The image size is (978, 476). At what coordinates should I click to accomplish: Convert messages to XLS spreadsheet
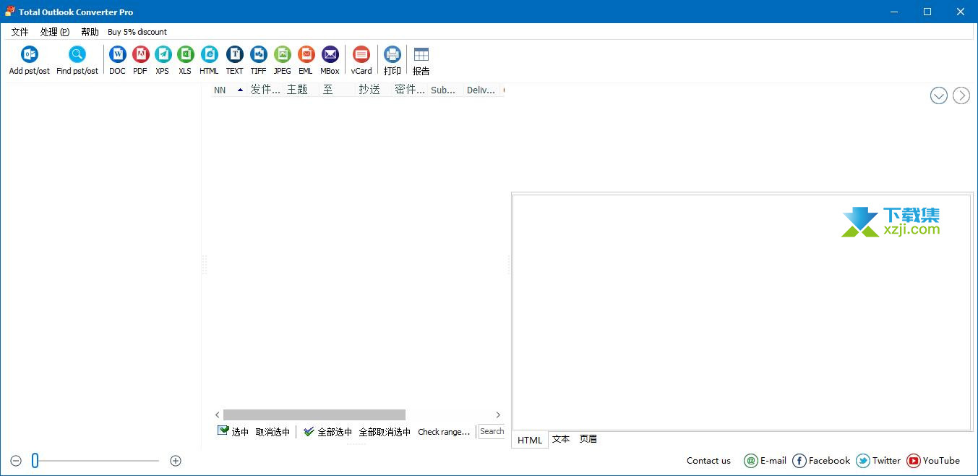tap(186, 60)
